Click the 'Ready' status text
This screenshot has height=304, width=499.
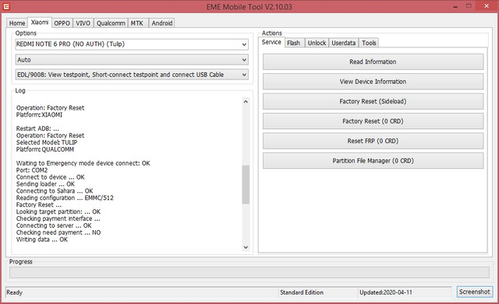pyautogui.click(x=14, y=292)
